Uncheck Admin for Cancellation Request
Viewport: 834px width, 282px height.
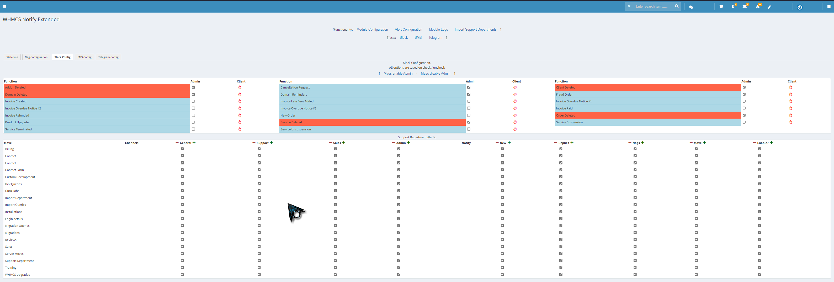(469, 87)
